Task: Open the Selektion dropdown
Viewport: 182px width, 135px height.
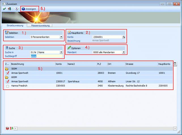Action: pyautogui.click(x=61, y=37)
